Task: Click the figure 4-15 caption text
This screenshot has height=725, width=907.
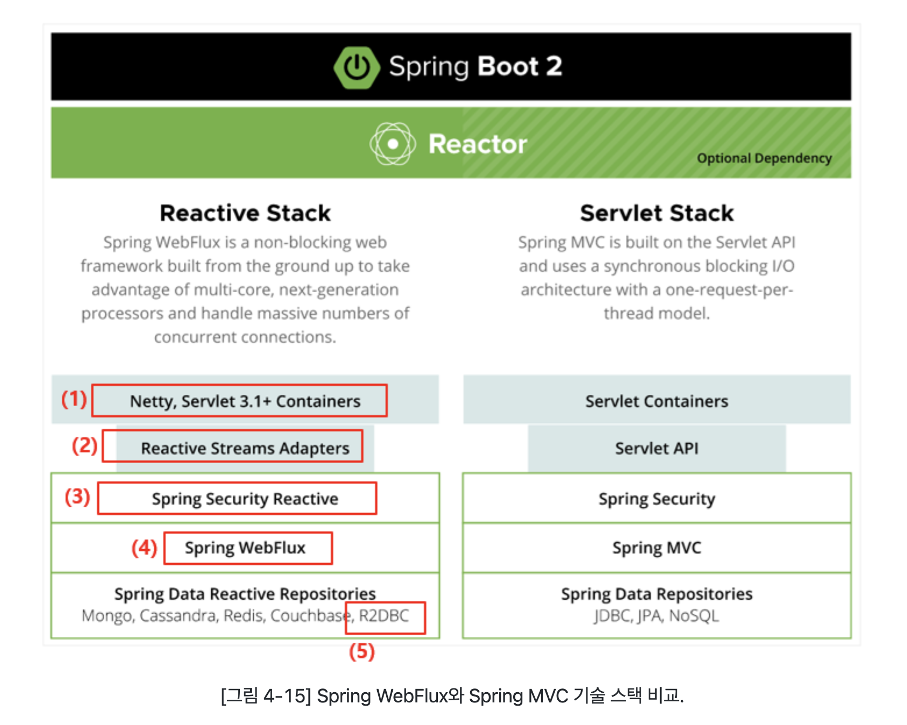Action: pos(452,696)
